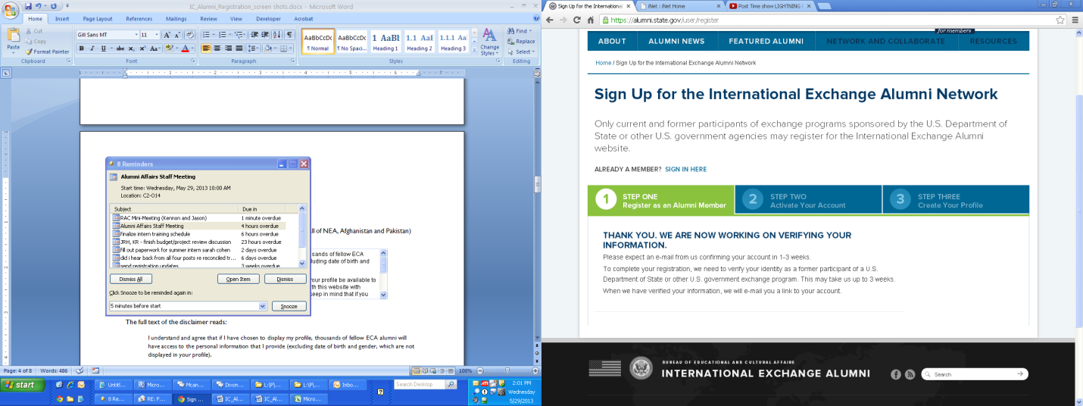
Task: Show or hide paragraph marks
Action: pos(289,35)
